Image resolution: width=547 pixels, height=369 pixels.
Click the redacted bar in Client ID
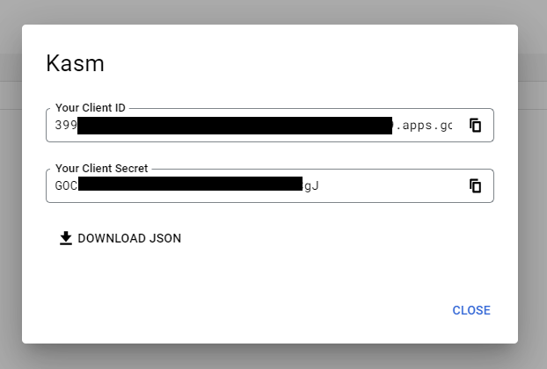click(235, 126)
